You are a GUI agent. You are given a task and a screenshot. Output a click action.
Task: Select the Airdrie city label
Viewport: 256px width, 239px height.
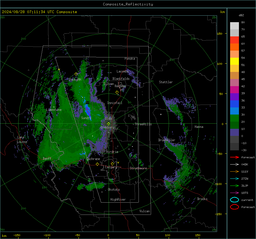click(x=112, y=152)
